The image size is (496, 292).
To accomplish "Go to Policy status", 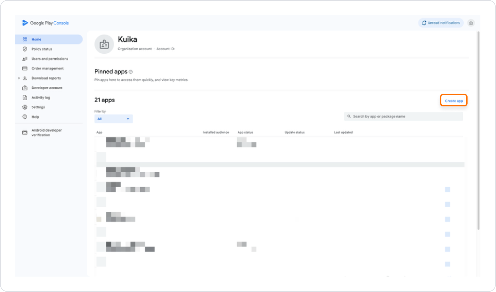I will point(42,49).
